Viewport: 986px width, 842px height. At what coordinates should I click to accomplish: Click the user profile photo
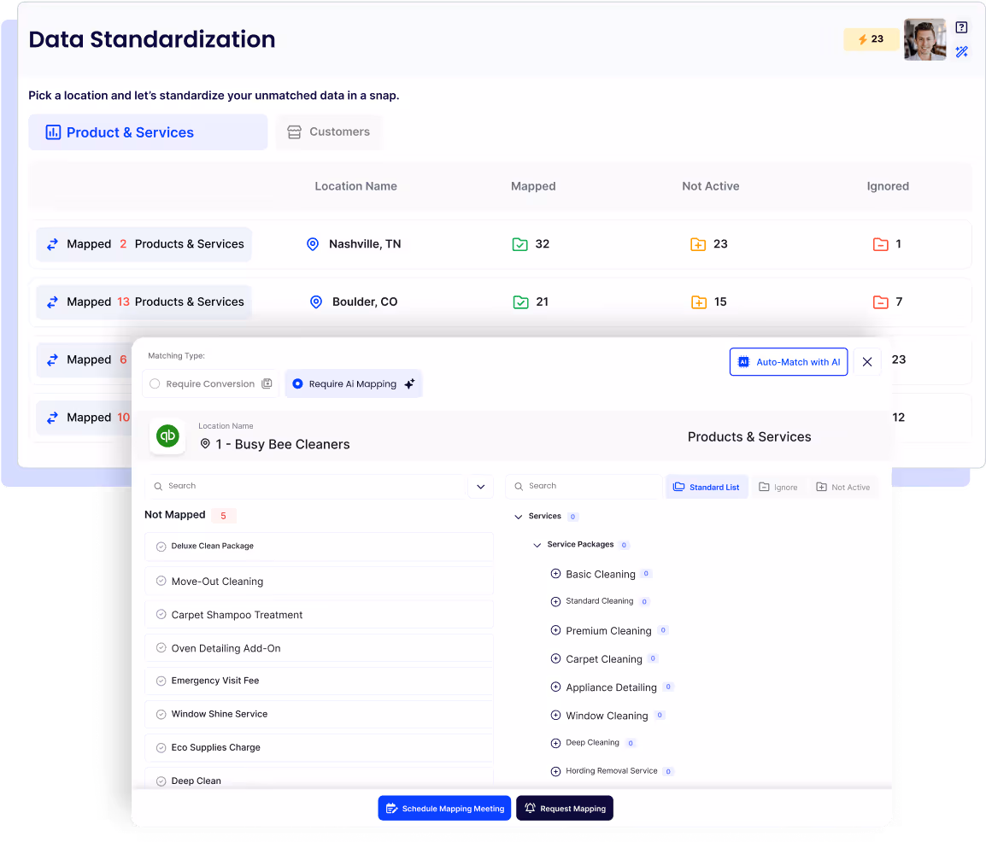(924, 39)
